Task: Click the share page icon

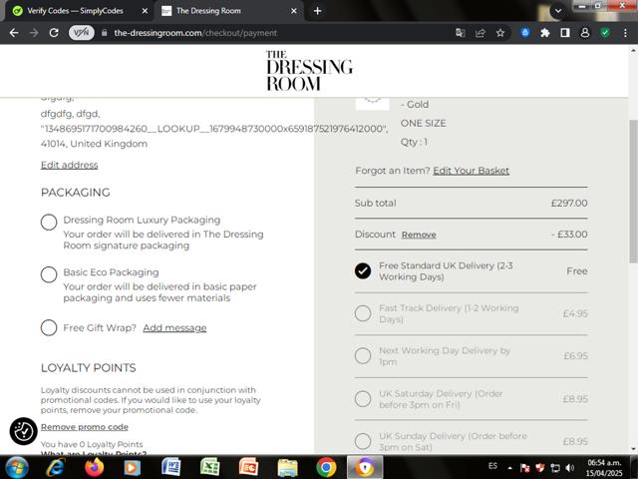Action: (x=480, y=33)
